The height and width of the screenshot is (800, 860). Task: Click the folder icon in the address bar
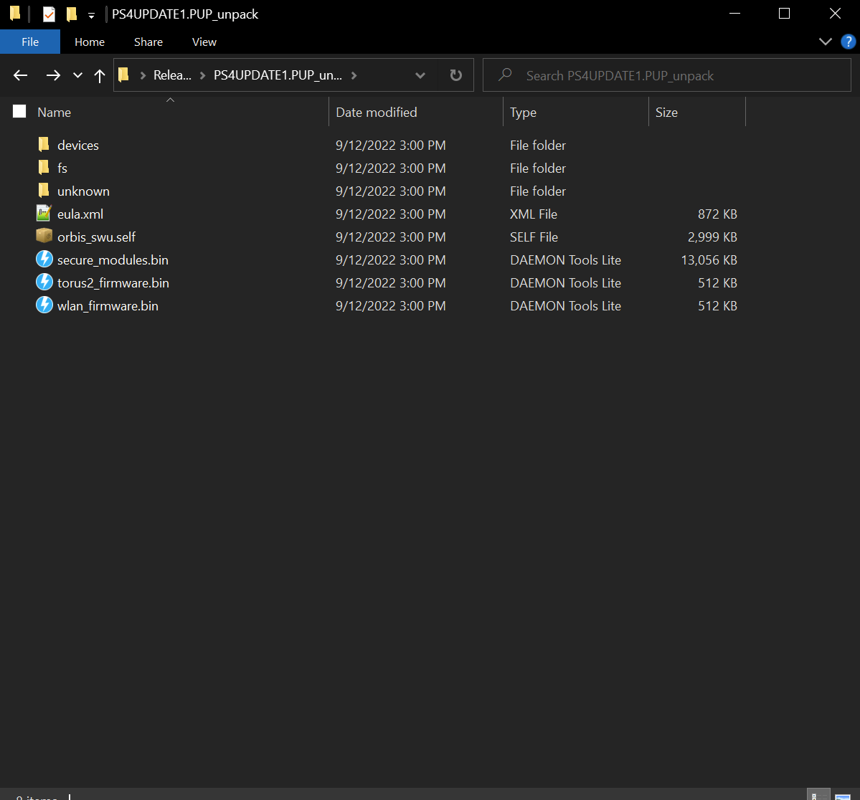pos(124,75)
